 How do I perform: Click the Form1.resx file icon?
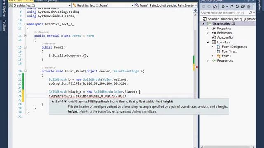tap(218, 51)
